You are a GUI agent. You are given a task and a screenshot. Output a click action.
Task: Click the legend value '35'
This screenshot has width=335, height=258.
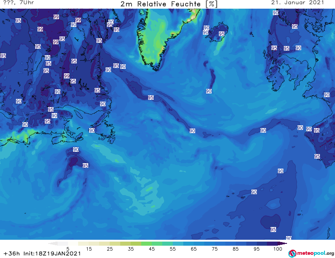131,248
